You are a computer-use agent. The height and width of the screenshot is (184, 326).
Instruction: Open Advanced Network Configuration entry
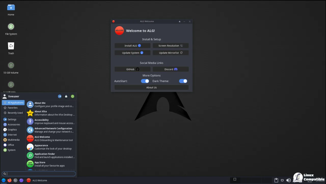(51, 130)
